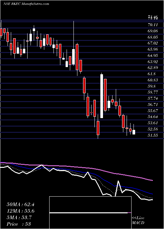Click the 52.58 price axis label
The height and width of the screenshot is (229, 164).
click(153, 129)
